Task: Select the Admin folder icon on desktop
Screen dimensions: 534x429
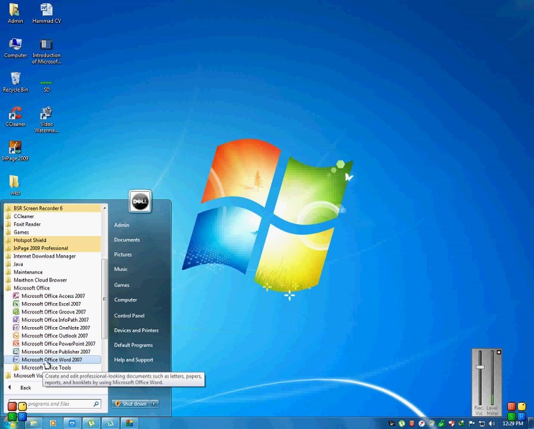Action: pyautogui.click(x=15, y=13)
